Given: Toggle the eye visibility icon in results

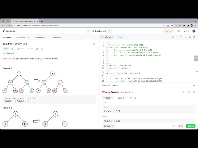Looking at the screenshot, I should tap(194, 92).
